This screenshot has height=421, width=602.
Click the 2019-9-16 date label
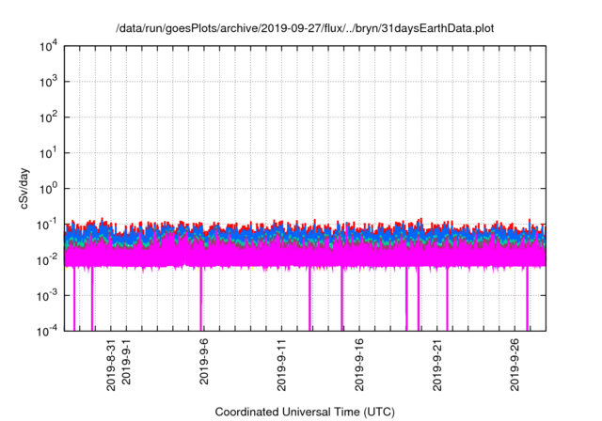(x=359, y=365)
